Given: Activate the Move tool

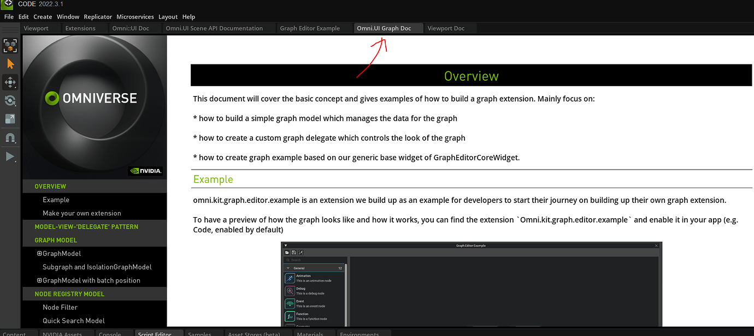Looking at the screenshot, I should tap(10, 82).
